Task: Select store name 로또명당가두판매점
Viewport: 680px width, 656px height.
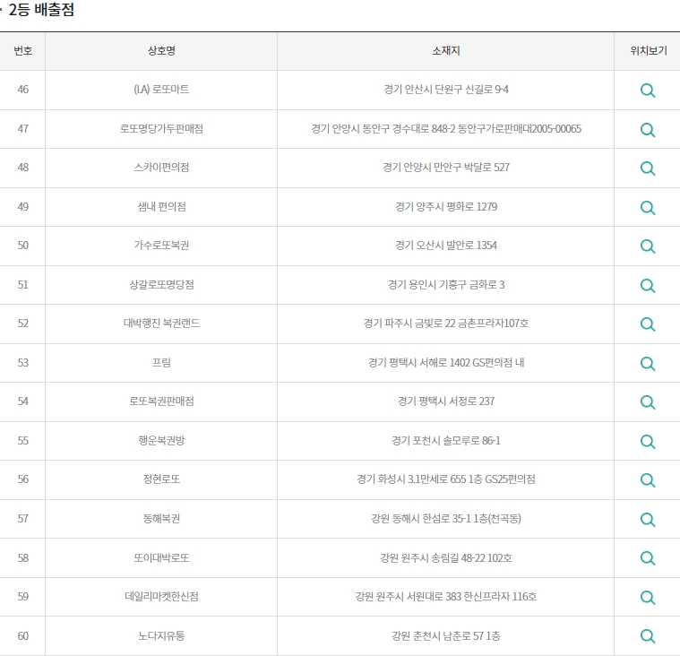Action: 161,129
